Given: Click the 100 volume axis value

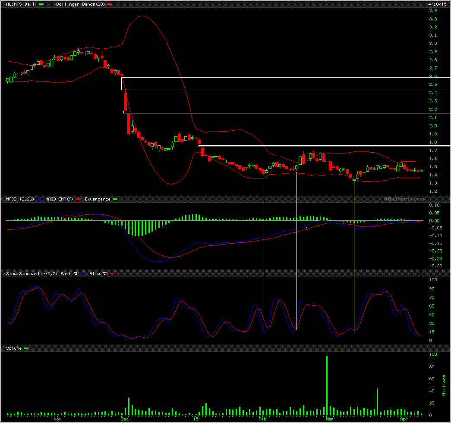Looking at the screenshot, I should (x=433, y=354).
